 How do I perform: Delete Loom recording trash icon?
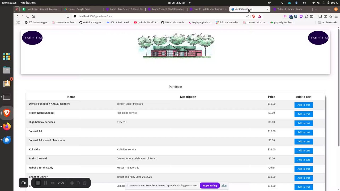pyautogui.click(x=84, y=183)
